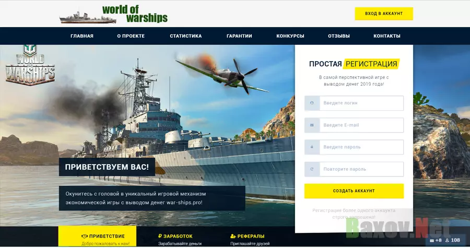Click the user icon in login field
Image resolution: width=470 pixels, height=248 pixels.
pos(312,103)
